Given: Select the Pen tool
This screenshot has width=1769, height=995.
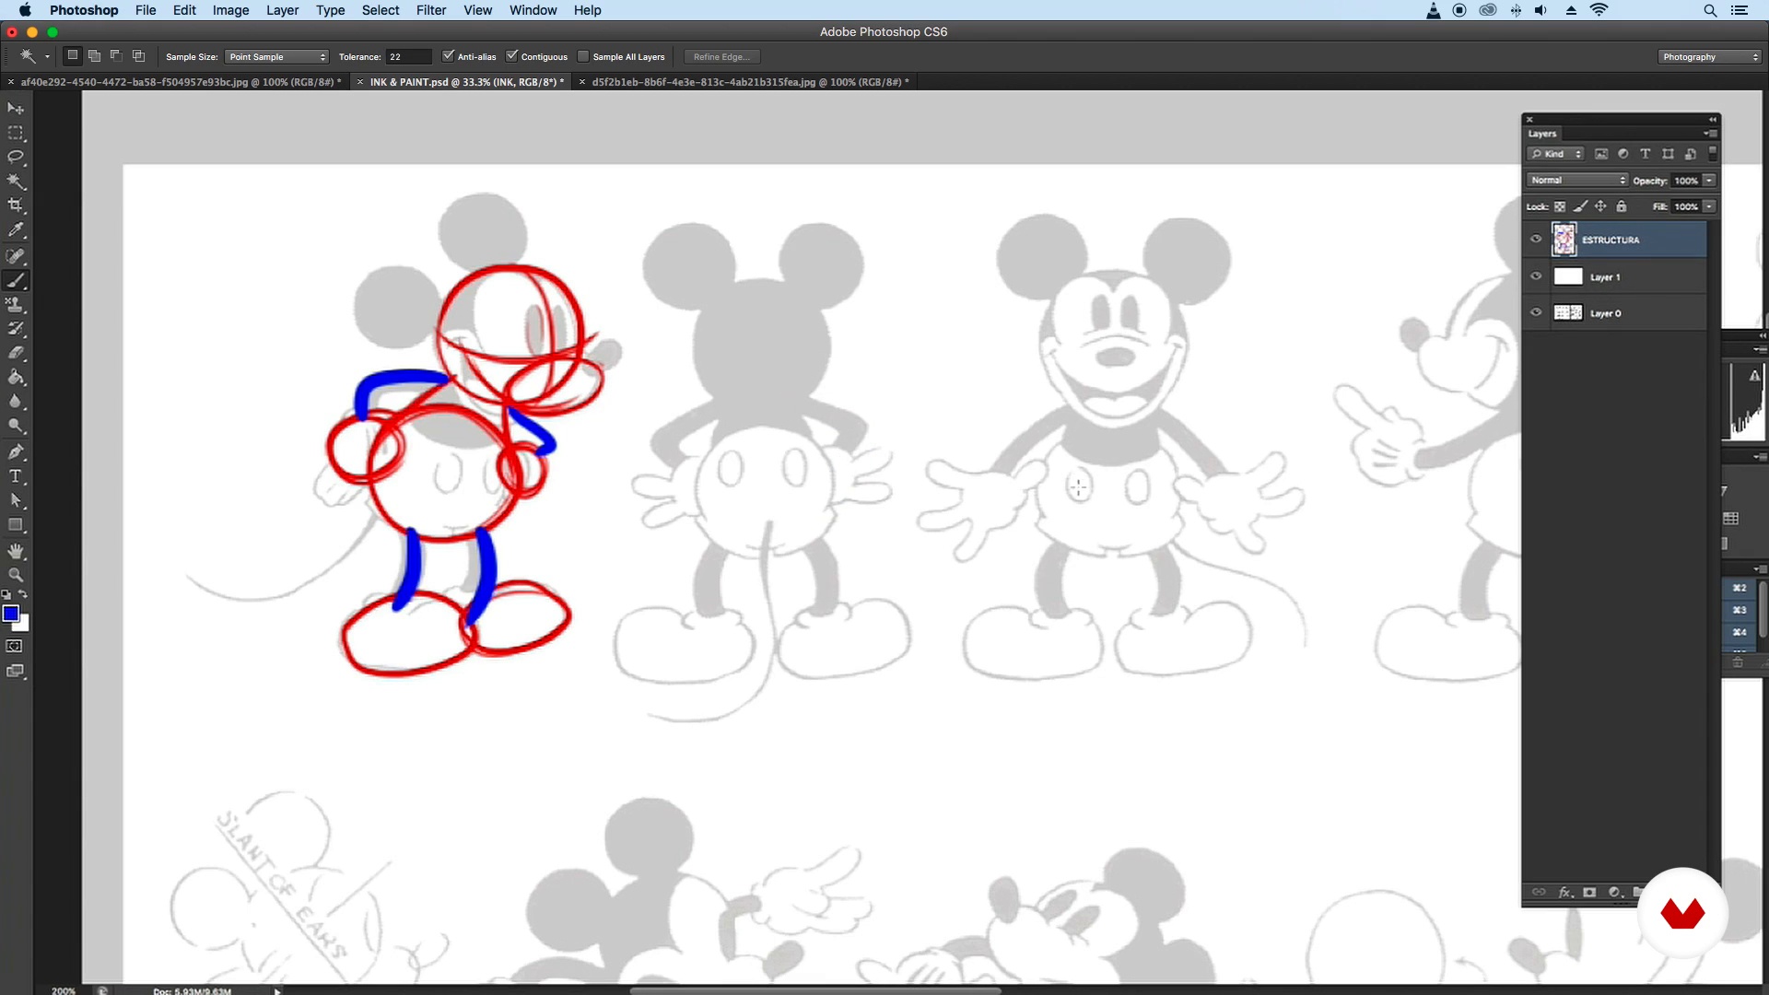Looking at the screenshot, I should point(16,451).
